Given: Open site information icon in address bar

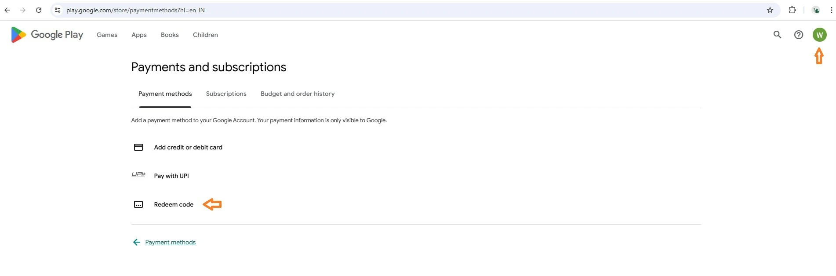Looking at the screenshot, I should click(58, 10).
